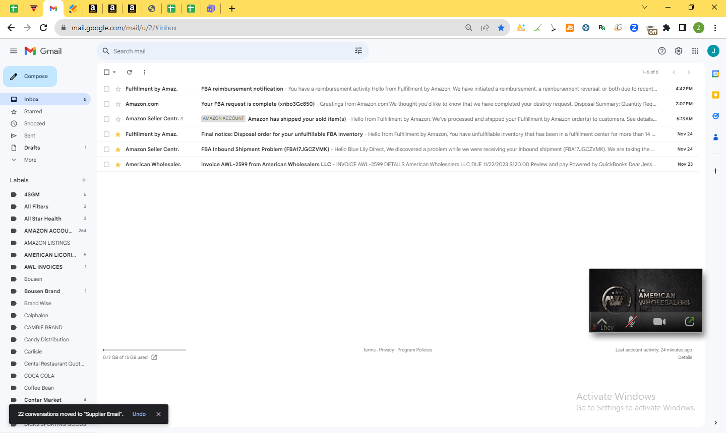Open the Privacy link in footer

pyautogui.click(x=386, y=350)
